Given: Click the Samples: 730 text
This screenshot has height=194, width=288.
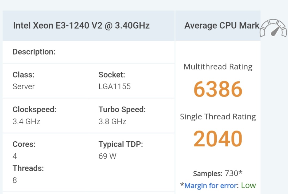Looking at the screenshot, I should 217,173.
